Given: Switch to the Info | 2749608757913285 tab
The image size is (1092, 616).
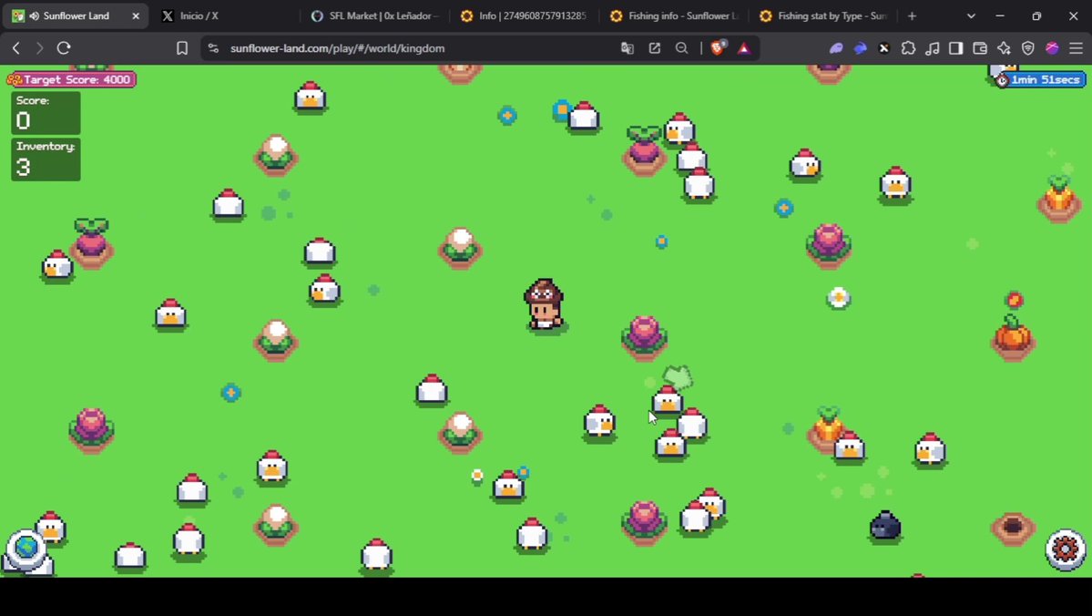Looking at the screenshot, I should click(x=526, y=15).
